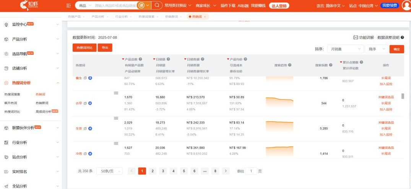Open the row menu icon for 生茶
Screen dimensions: 411x189
(116, 118)
